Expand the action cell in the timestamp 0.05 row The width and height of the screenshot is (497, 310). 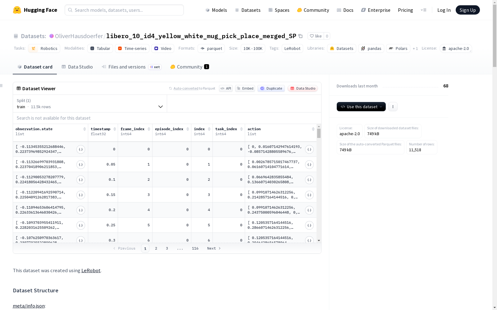click(309, 165)
